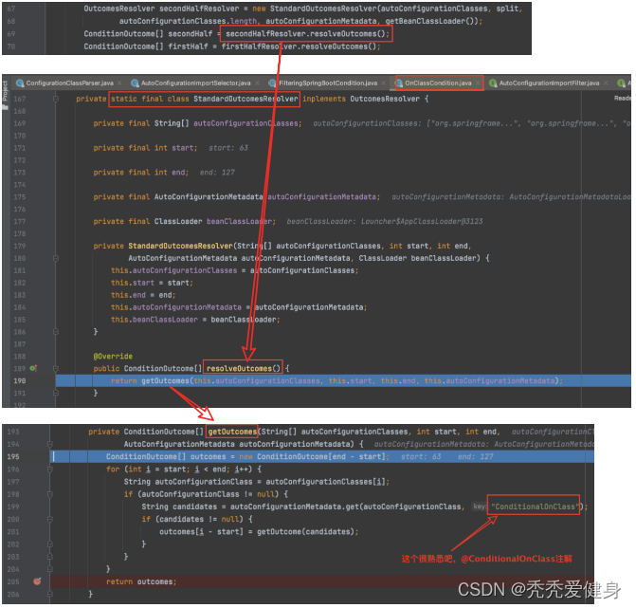Open the Project tool window sidebar
The image size is (636, 608).
tap(5, 91)
